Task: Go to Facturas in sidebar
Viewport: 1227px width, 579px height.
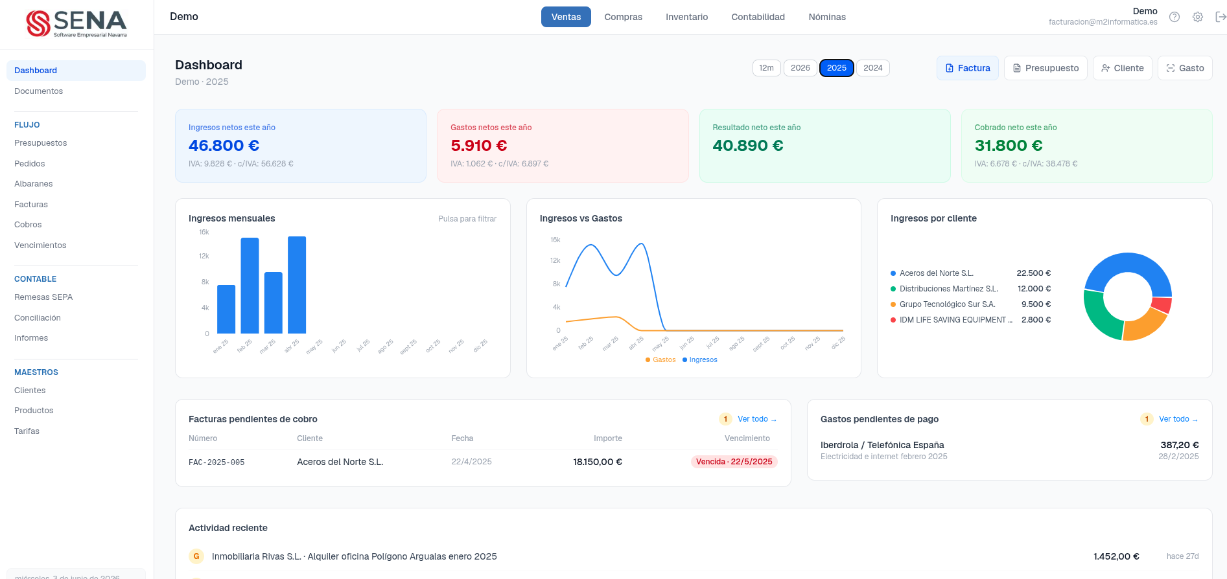Action: point(76,205)
